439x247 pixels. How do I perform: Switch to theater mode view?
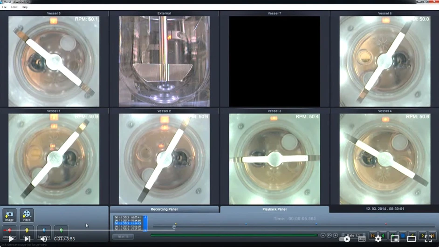click(x=411, y=239)
